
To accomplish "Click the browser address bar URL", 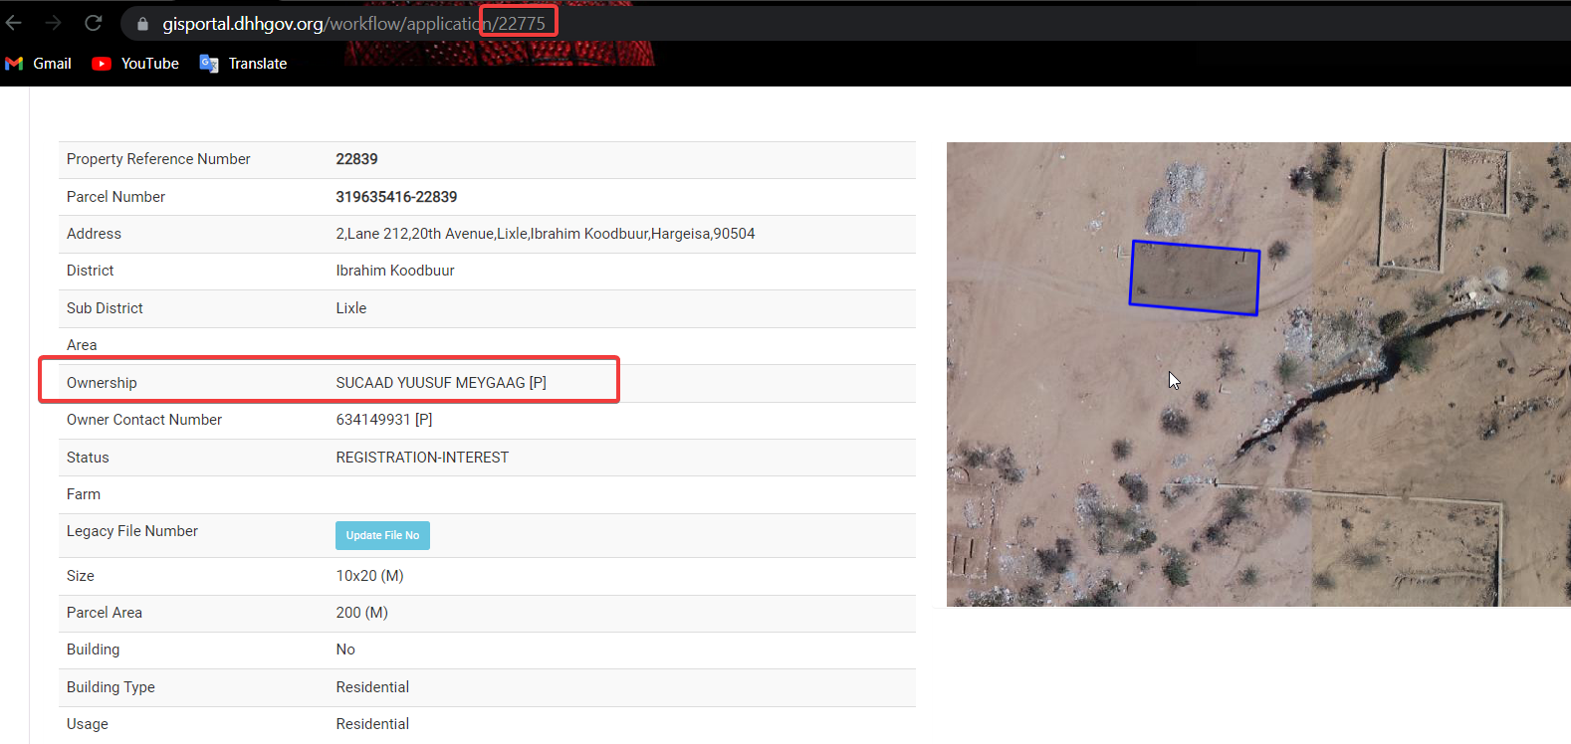I will [x=353, y=24].
